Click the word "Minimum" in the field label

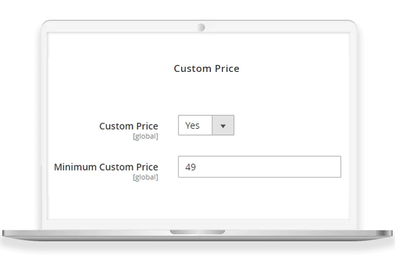(75, 167)
